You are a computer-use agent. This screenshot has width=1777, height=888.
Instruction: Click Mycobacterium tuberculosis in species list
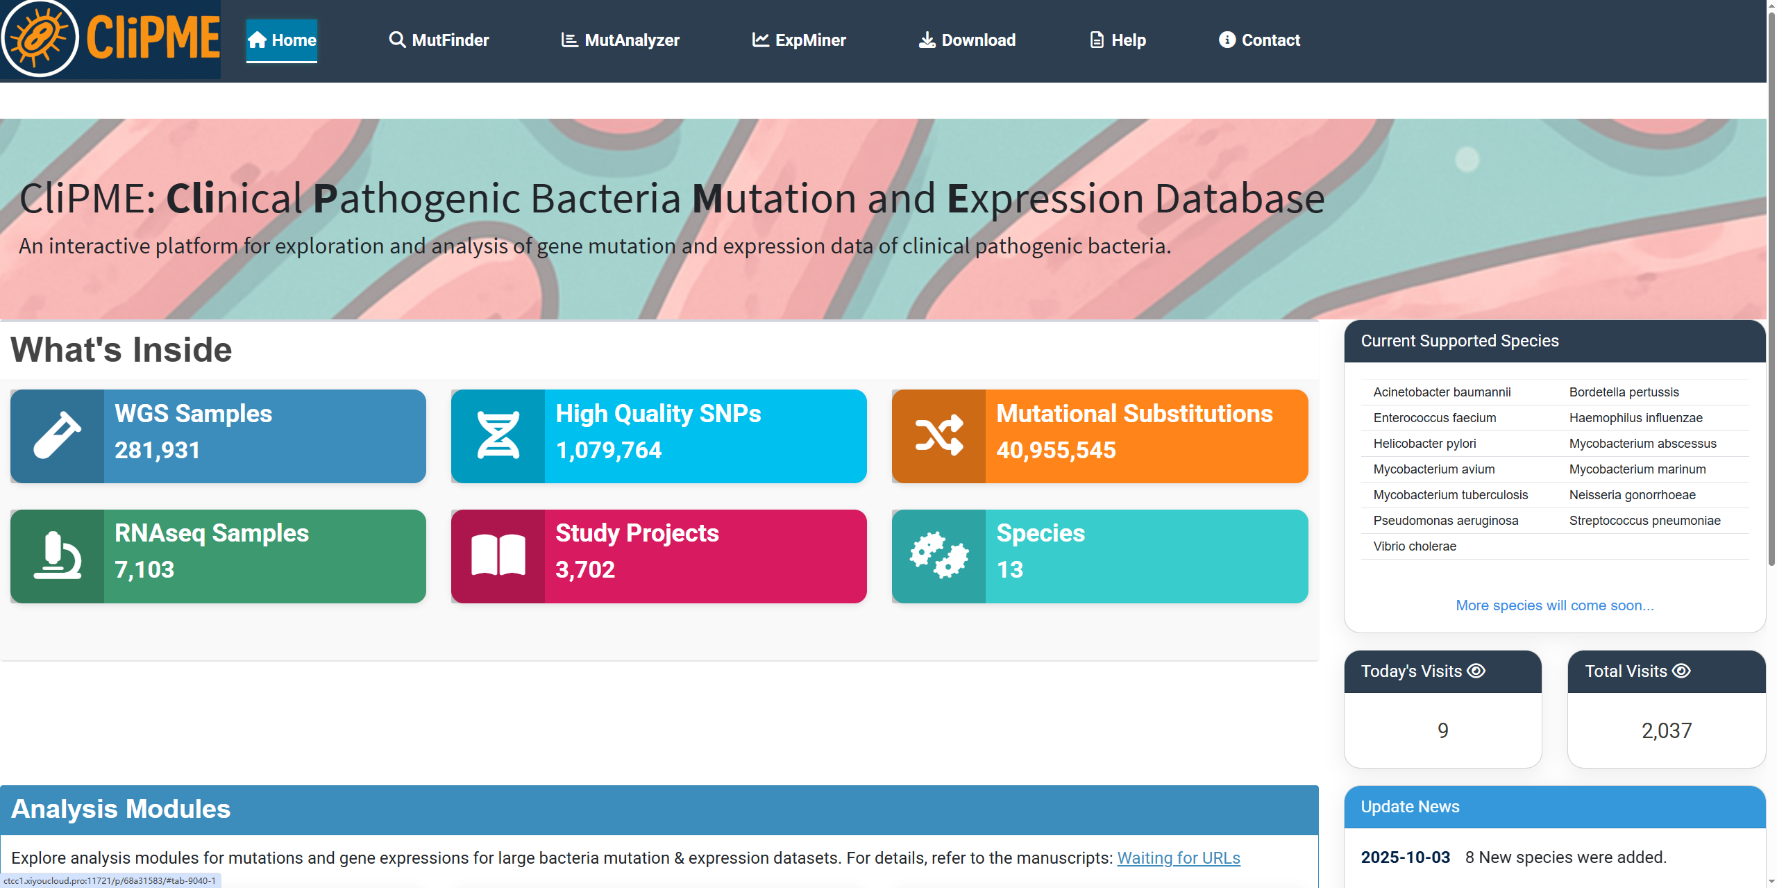pos(1450,495)
